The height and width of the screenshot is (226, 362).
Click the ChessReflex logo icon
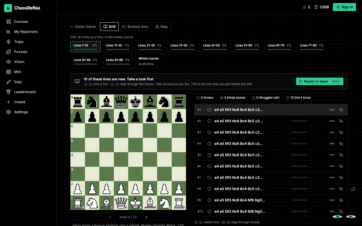[x=8, y=8]
